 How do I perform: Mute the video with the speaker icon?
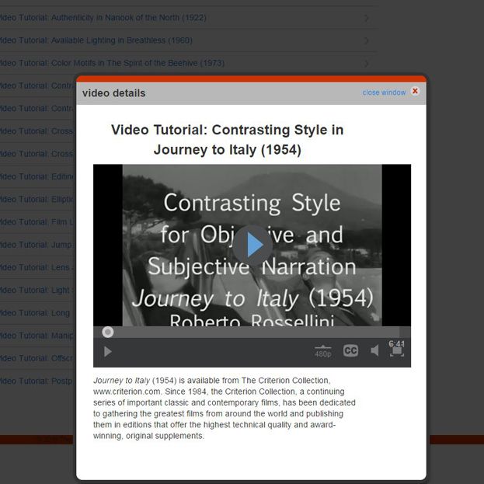point(374,350)
